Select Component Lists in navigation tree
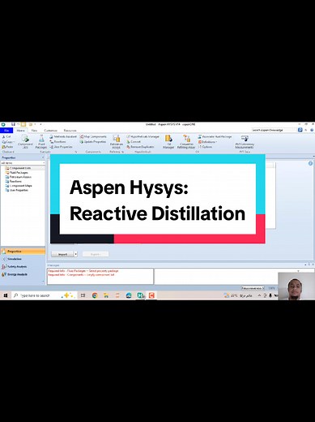The width and height of the screenshot is (315, 422). pos(20,168)
